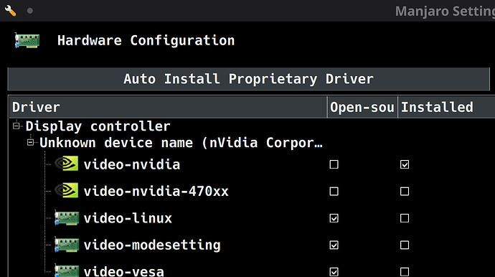Sort by the Driver column header
Image resolution: width=495 pixels, height=277 pixels.
click(x=169, y=107)
